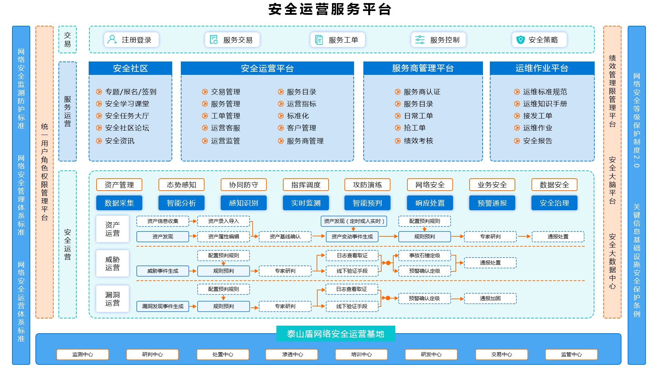Click the 安全策略 shield icon
Screen dimensions: 660x371
pos(520,40)
